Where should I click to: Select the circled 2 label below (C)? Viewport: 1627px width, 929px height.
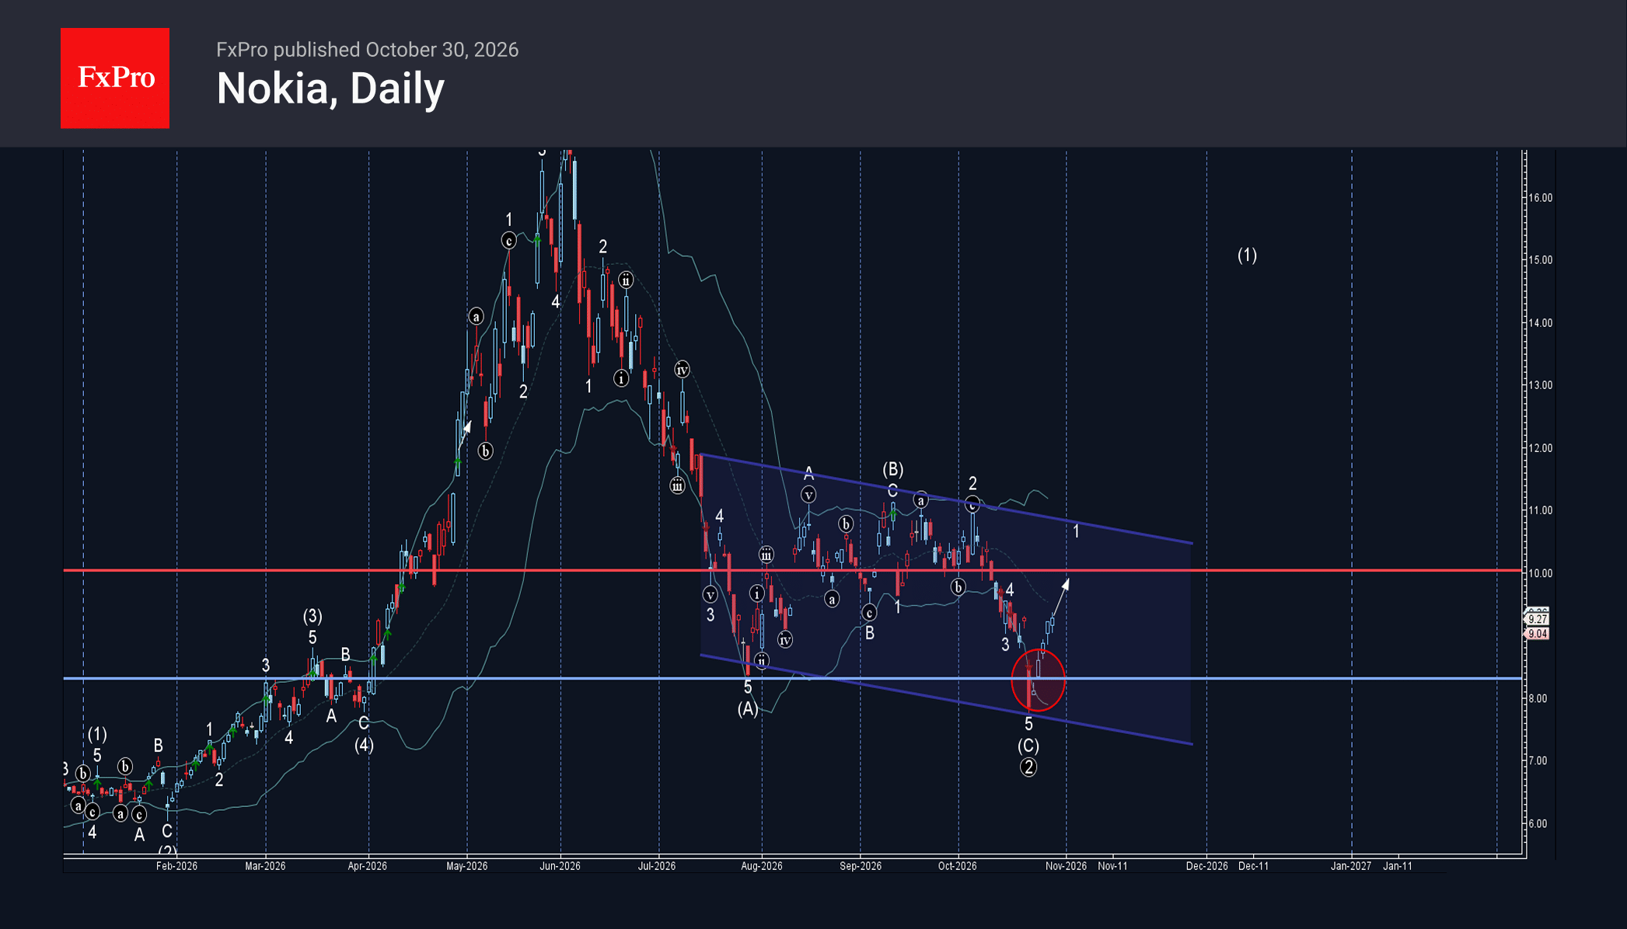pos(1028,767)
